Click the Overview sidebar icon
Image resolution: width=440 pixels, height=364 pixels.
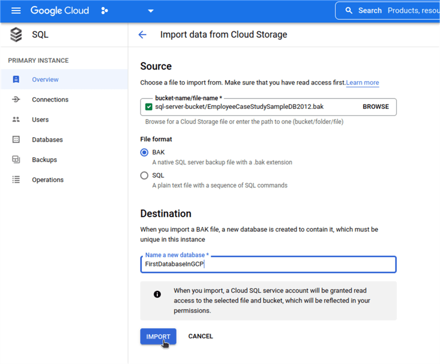(16, 79)
